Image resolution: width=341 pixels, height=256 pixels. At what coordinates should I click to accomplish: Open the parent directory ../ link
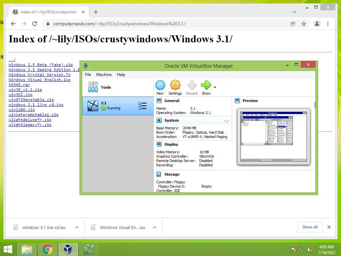coord(12,60)
